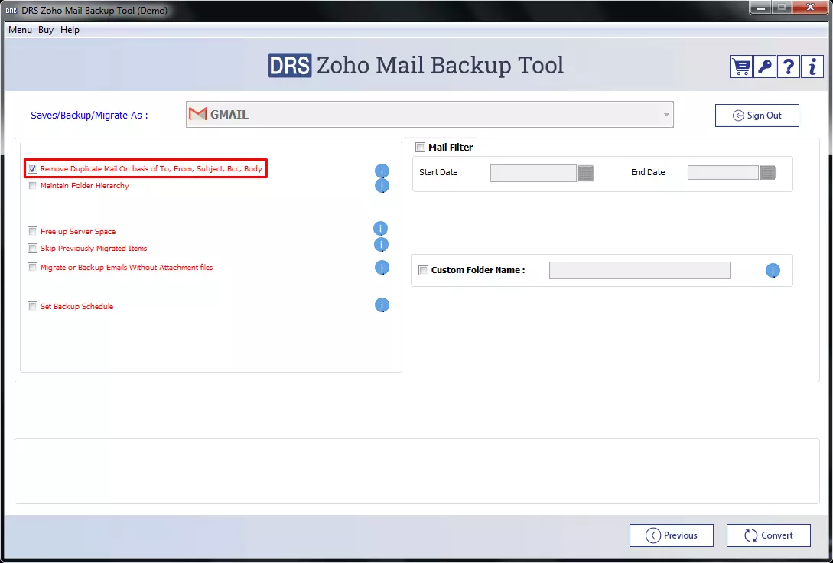Click info icon for Set Backup Schedule
Viewport: 833px width, 563px height.
382,305
